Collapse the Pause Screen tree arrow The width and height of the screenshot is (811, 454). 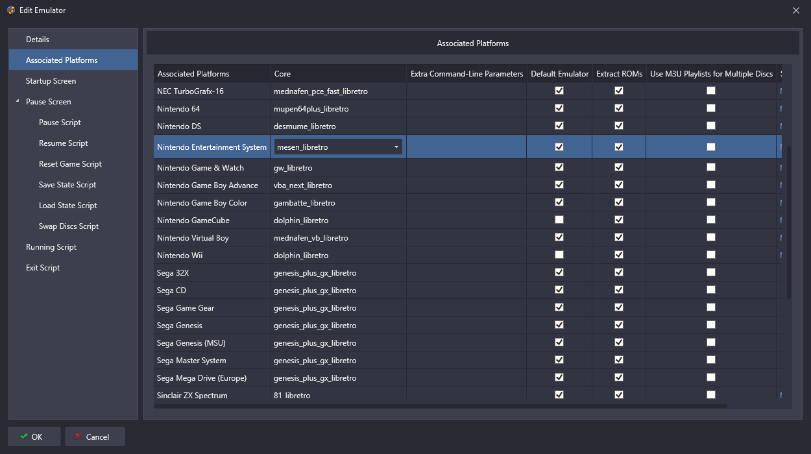coord(18,102)
